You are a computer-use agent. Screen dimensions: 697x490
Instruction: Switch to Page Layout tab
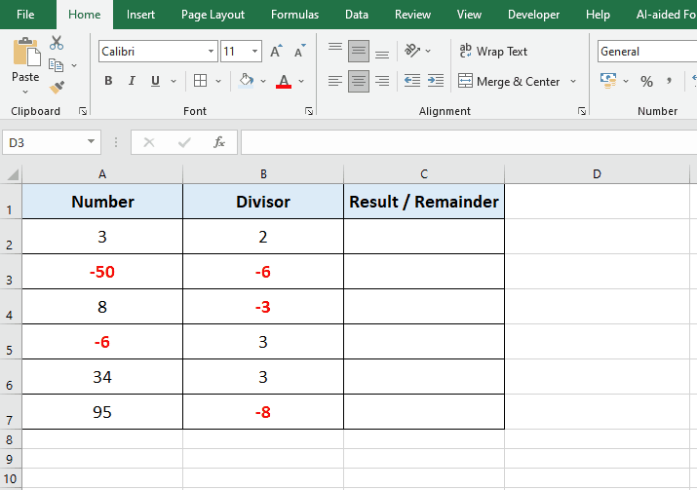pyautogui.click(x=213, y=15)
